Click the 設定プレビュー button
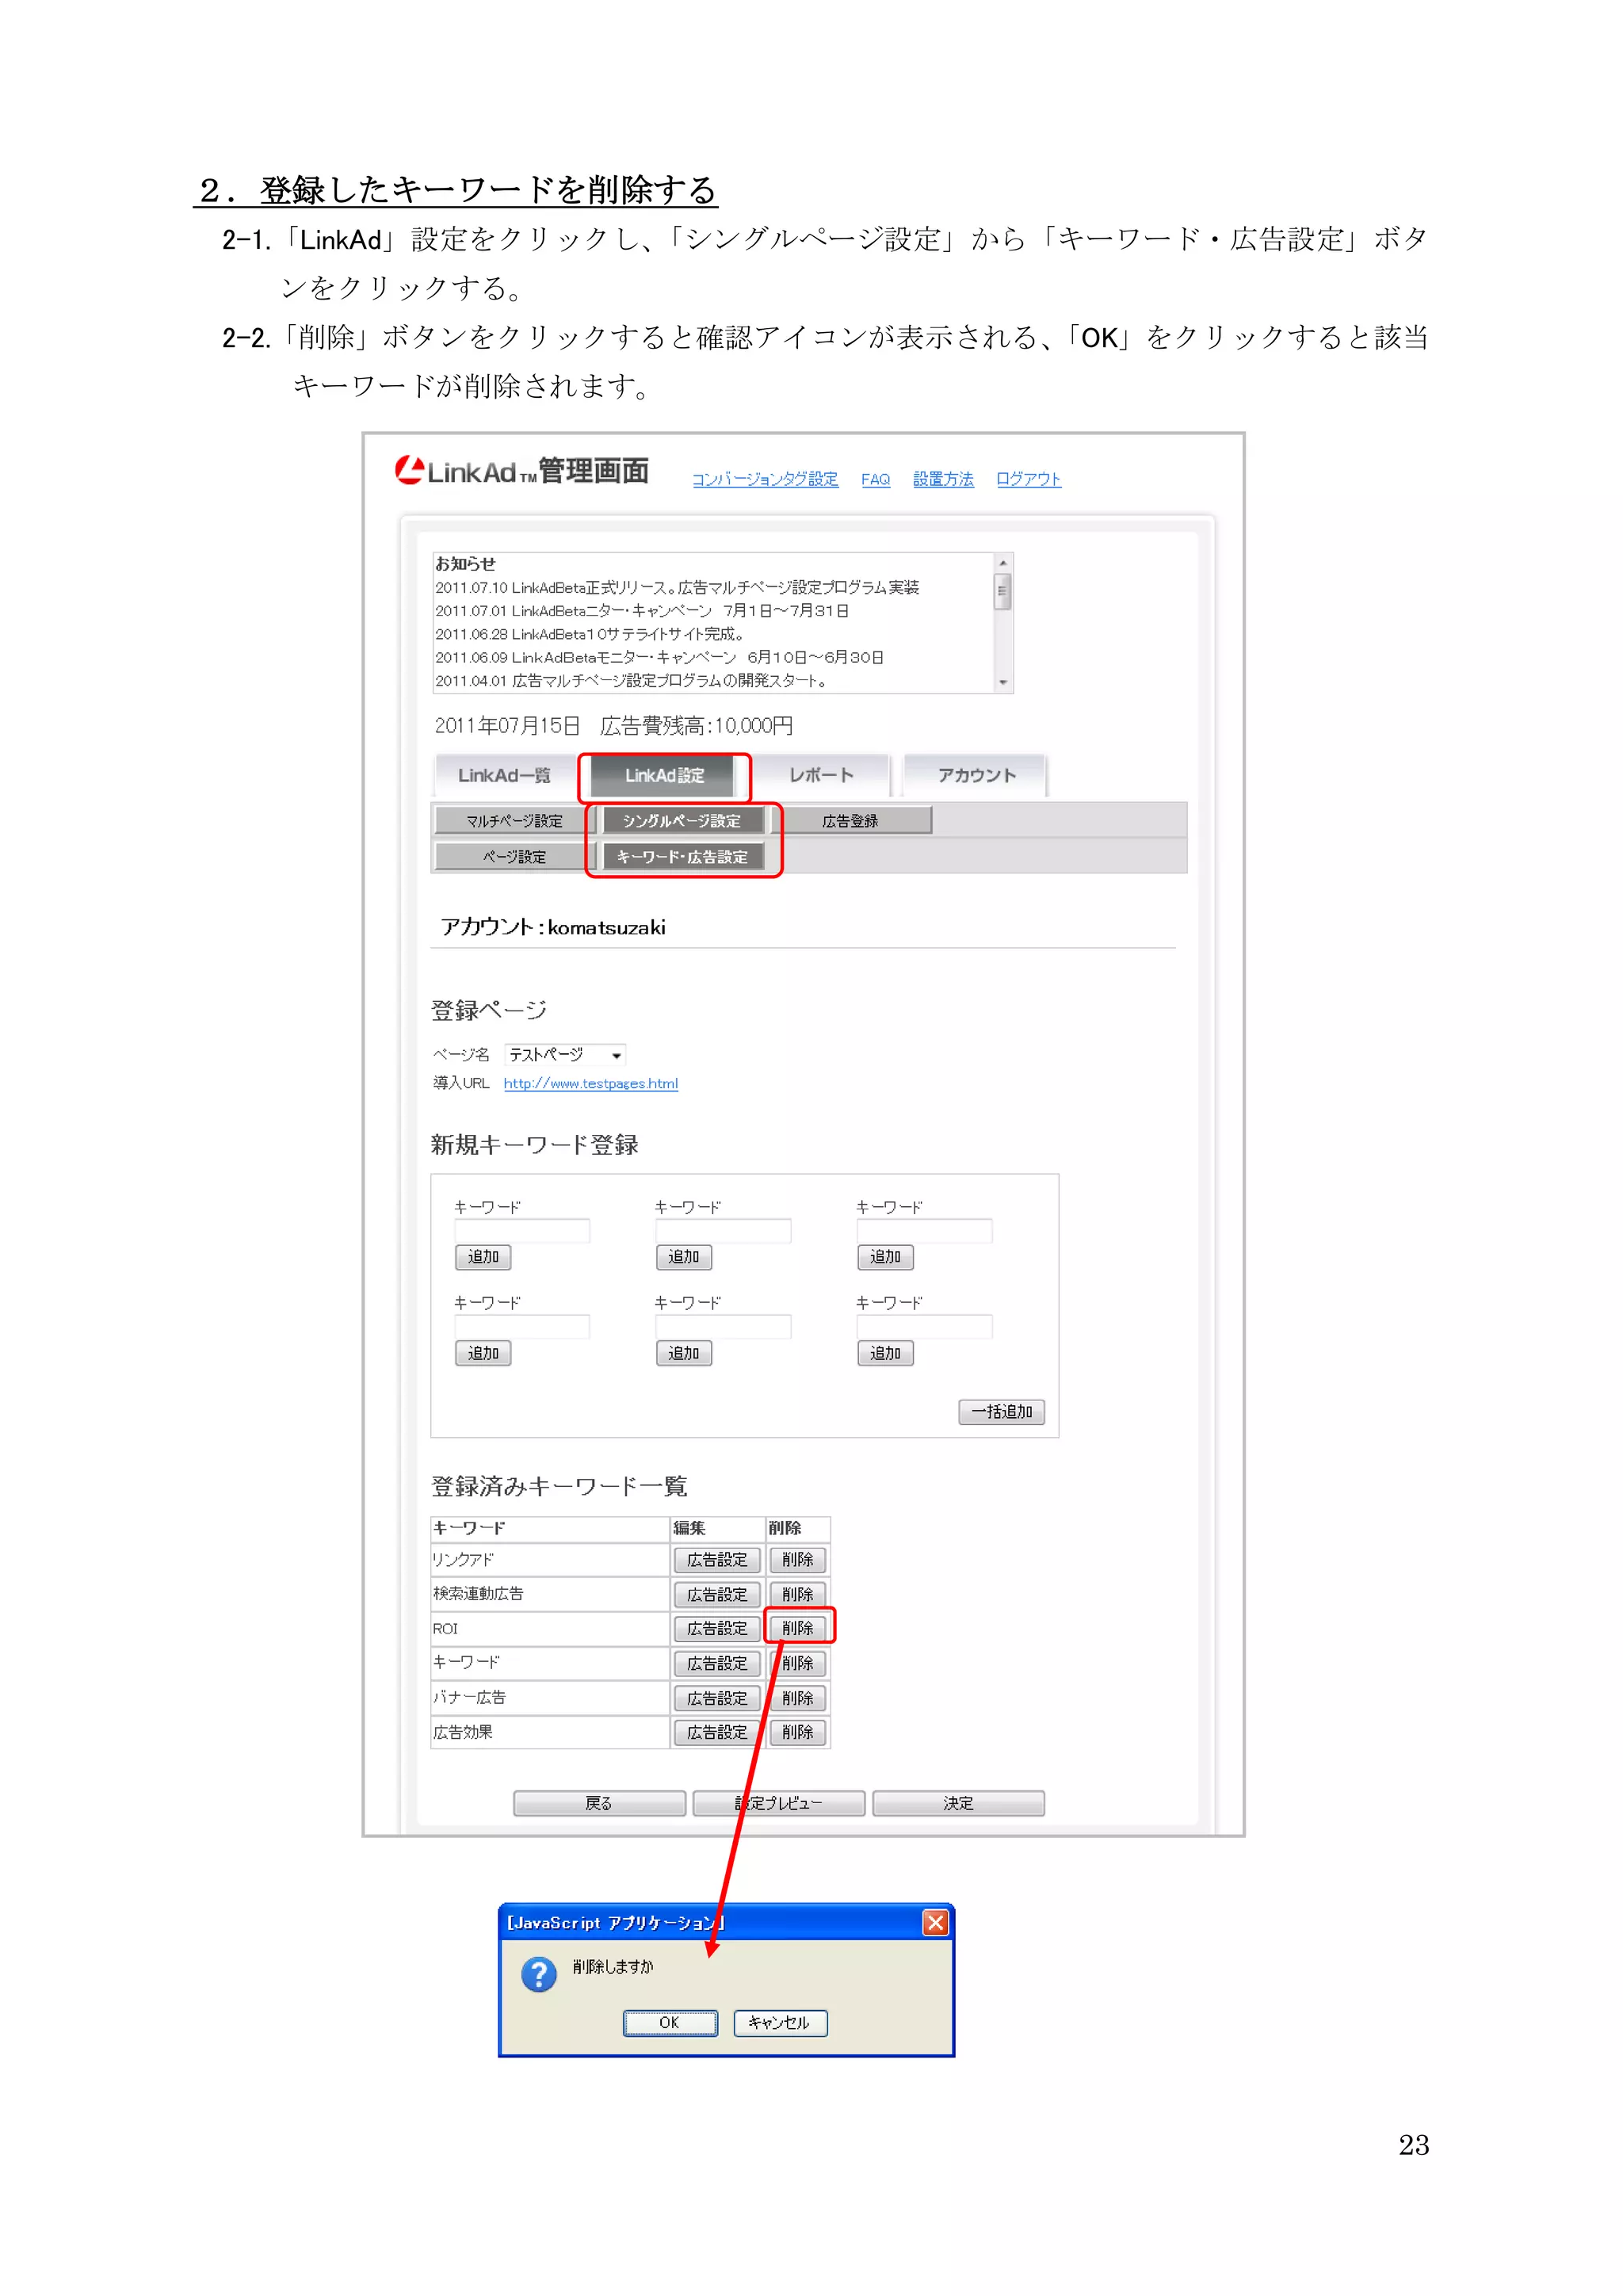 [778, 1803]
